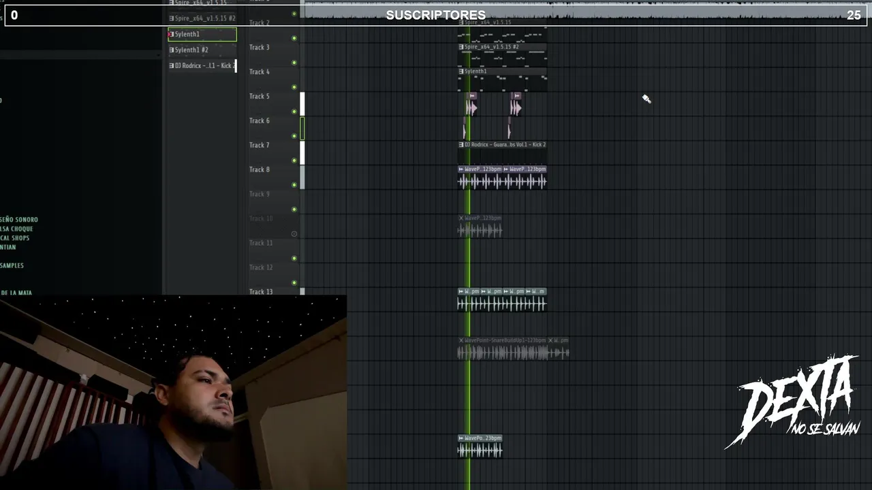Screen dimensions: 872x490
Task: Open the CAL SHOPS browser folder
Action: pyautogui.click(x=15, y=238)
